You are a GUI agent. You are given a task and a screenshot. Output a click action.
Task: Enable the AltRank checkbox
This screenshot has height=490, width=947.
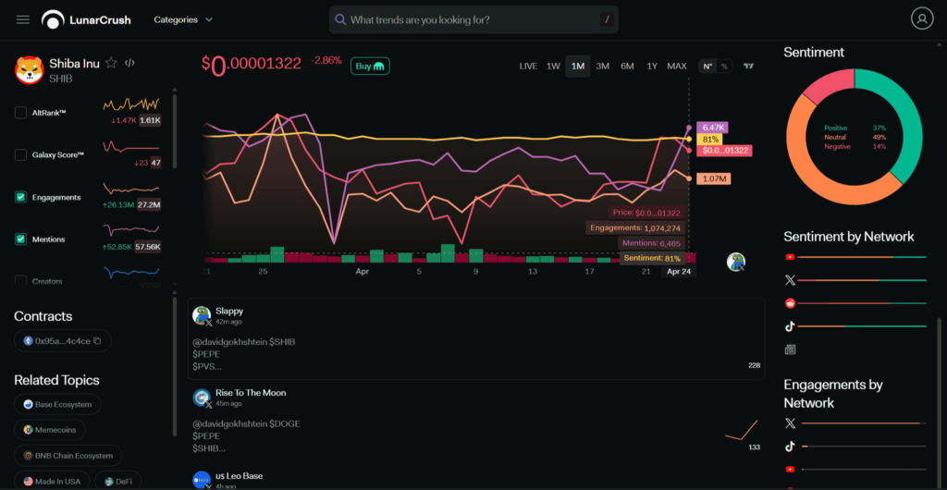[x=20, y=112]
